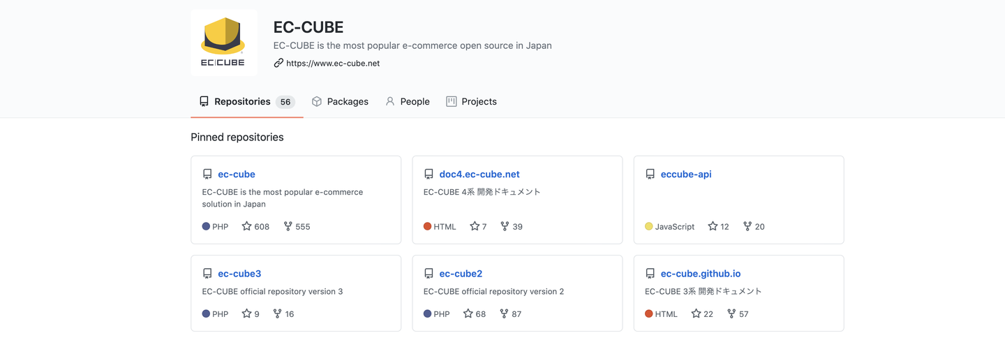Open the ec-cube3 repository link
The width and height of the screenshot is (1005, 347).
click(x=239, y=274)
